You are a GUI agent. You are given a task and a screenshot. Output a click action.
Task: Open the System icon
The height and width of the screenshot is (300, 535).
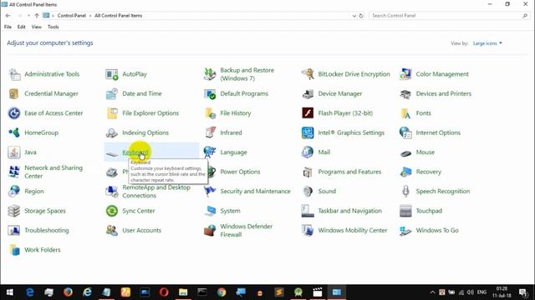pos(210,211)
